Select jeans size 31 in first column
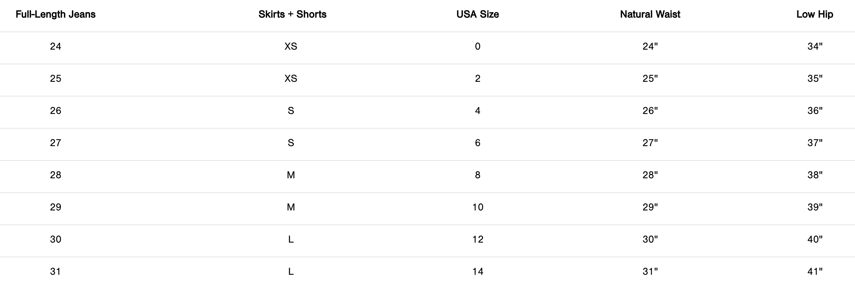 pos(56,272)
